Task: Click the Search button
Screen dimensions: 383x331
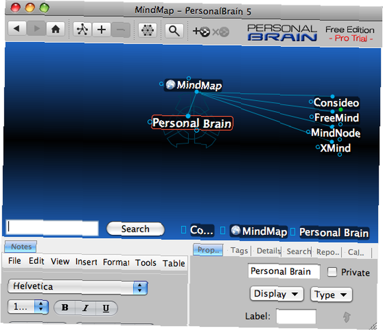Action: tap(135, 229)
